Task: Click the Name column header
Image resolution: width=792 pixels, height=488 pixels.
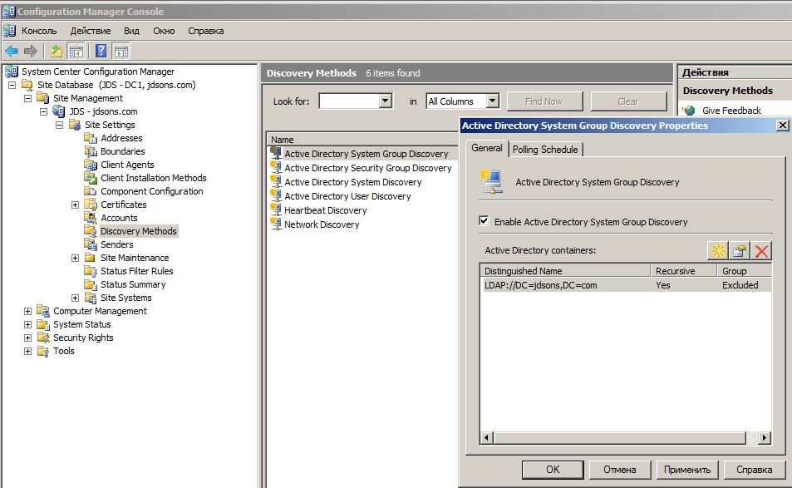Action: coord(362,140)
